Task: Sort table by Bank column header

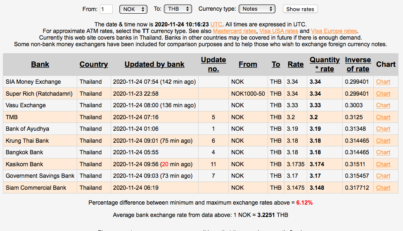Action: (x=40, y=64)
